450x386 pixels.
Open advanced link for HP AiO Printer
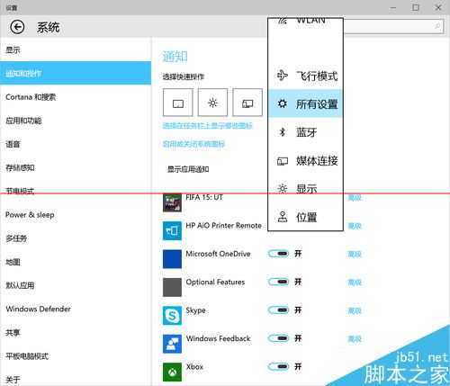point(355,226)
